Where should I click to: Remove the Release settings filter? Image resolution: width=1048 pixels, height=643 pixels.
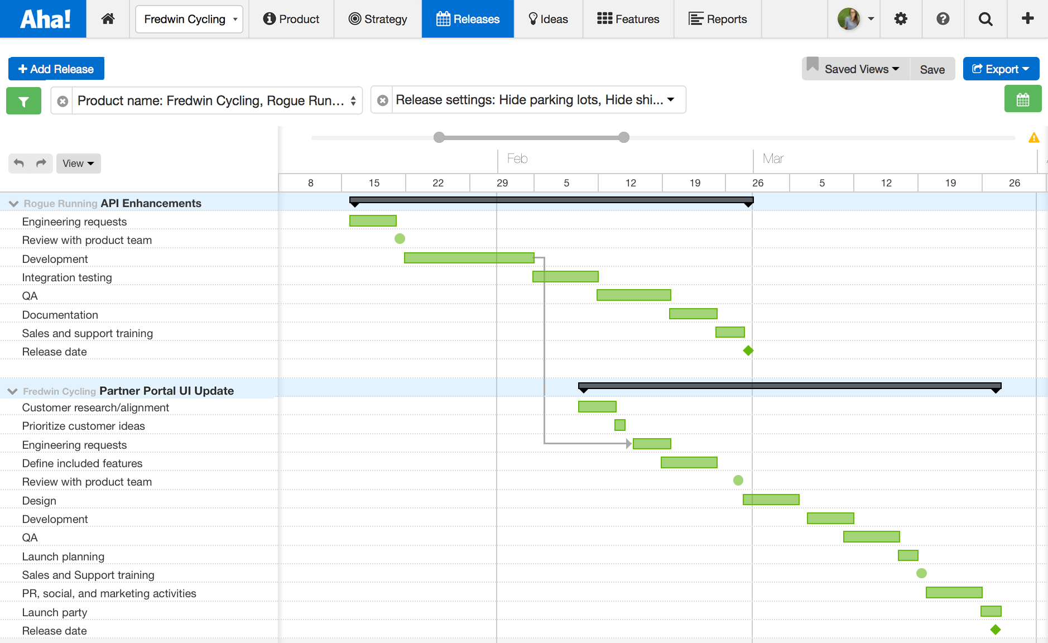[x=382, y=100]
